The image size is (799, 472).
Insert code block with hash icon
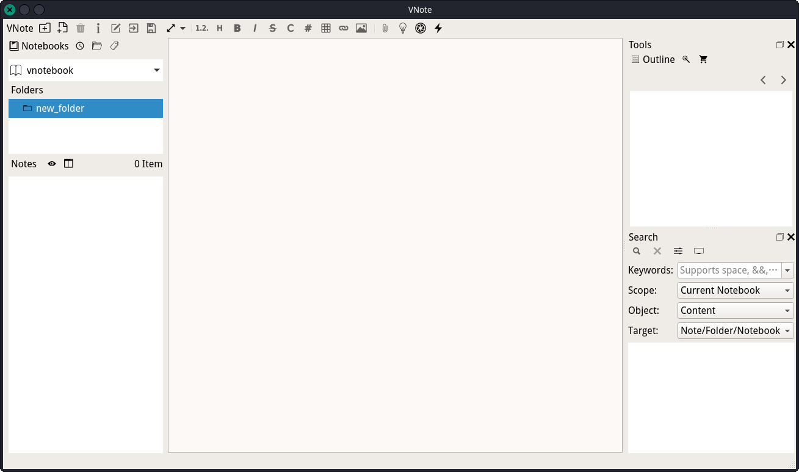coord(308,28)
